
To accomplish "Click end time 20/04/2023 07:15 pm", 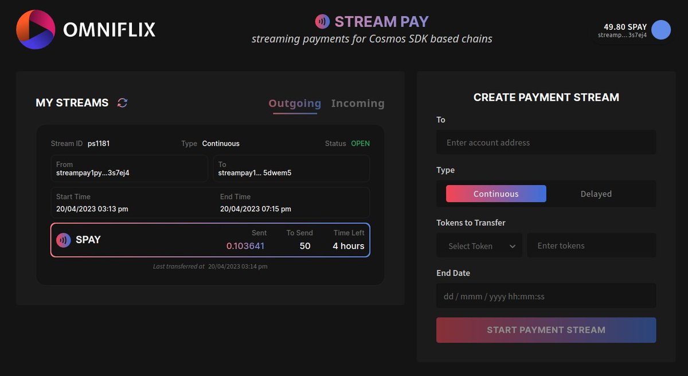I will click(x=256, y=209).
